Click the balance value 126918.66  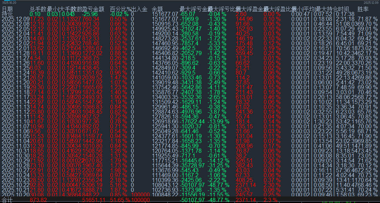(165, 121)
